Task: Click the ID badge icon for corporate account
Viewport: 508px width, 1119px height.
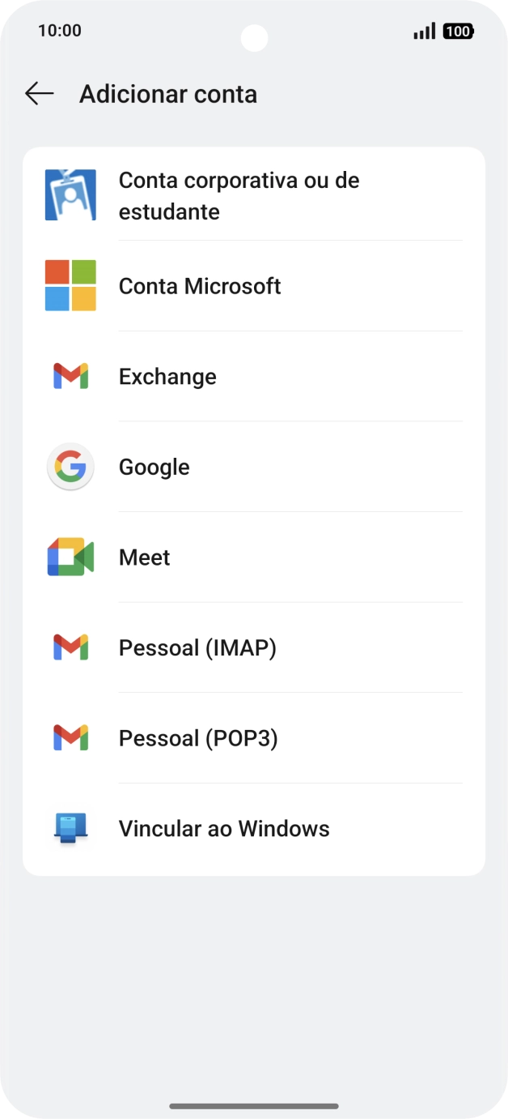Action: (70, 194)
